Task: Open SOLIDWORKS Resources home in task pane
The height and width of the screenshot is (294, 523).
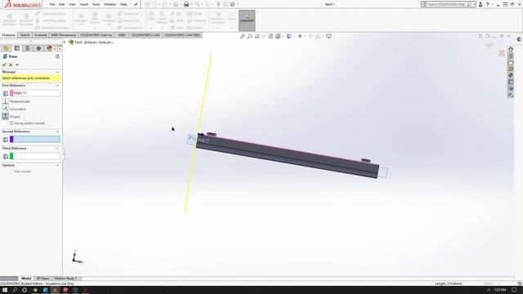Action: [511, 49]
